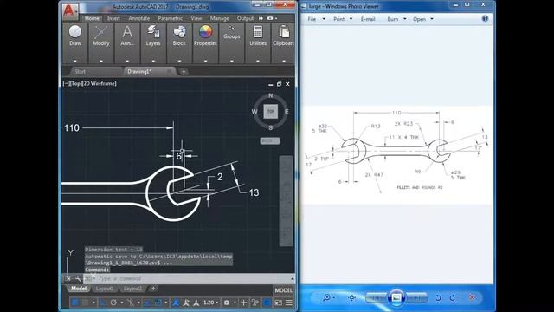
Task: Switch to the Insert ribbon tab
Action: [x=113, y=18]
